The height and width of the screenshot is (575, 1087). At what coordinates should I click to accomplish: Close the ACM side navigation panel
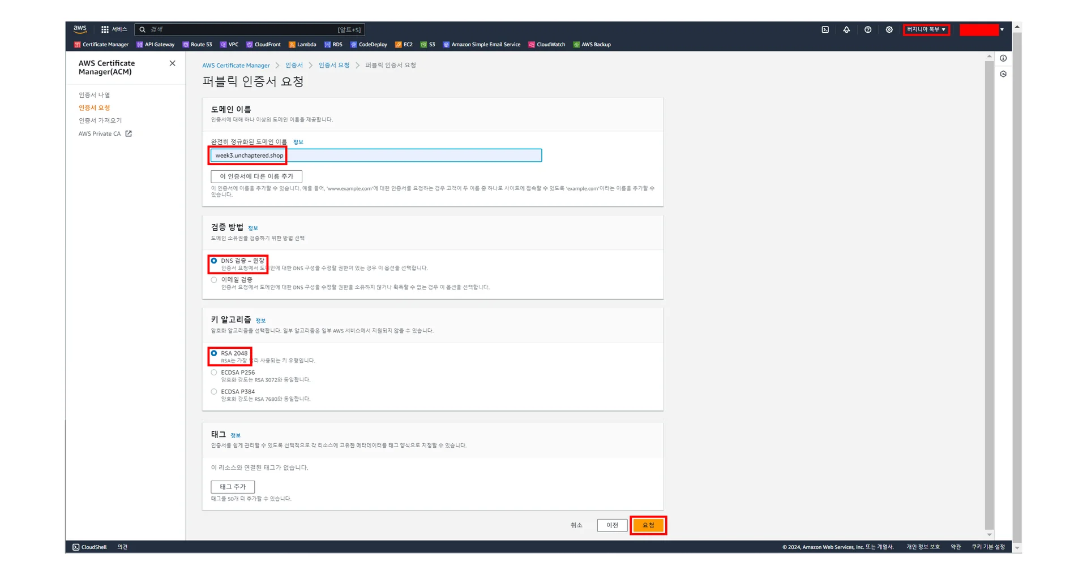(173, 63)
